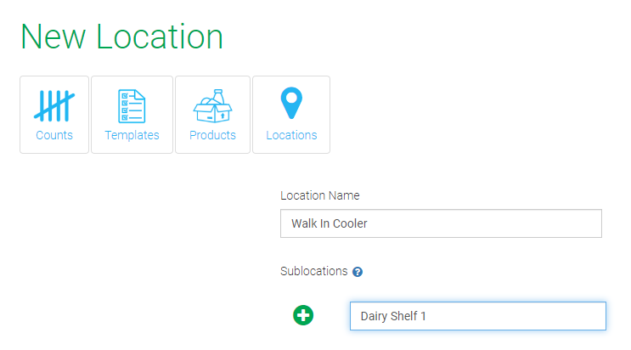631x350 pixels.
Task: Switch to the Templates navigation tile
Action: pyautogui.click(x=132, y=115)
